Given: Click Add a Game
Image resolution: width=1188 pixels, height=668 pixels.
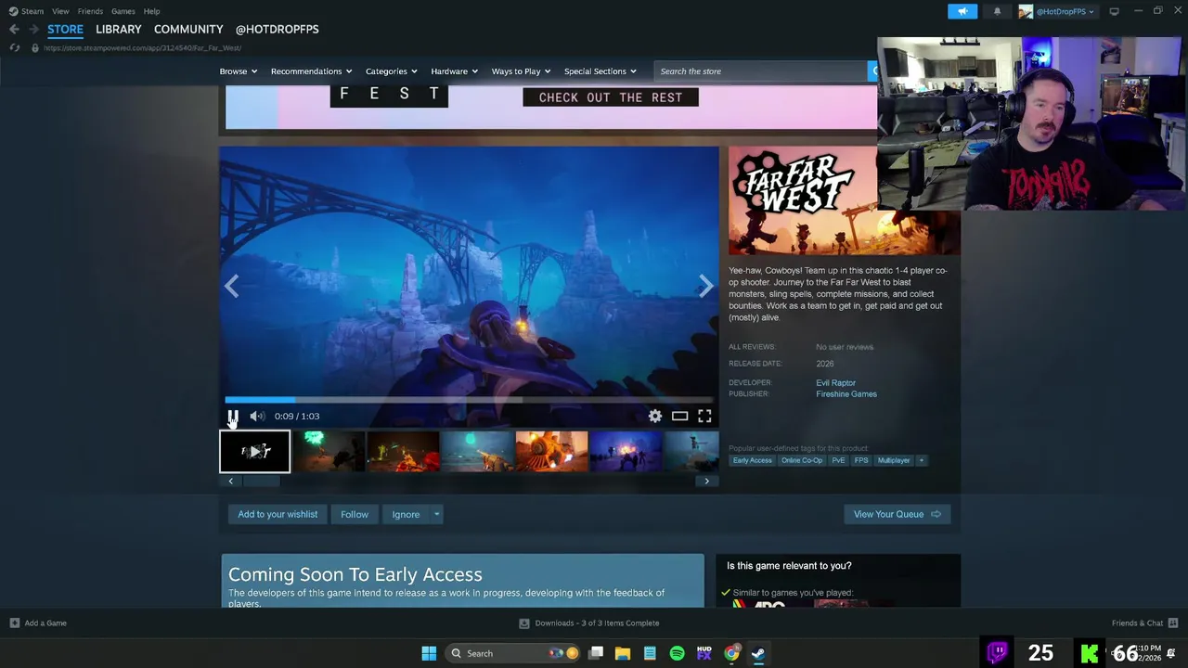Looking at the screenshot, I should (38, 623).
